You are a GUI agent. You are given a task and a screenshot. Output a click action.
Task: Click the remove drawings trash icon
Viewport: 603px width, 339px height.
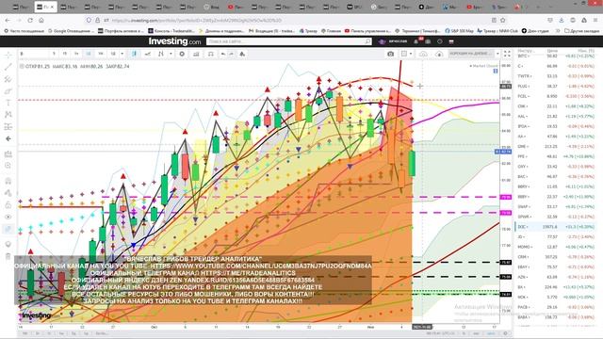pos(8,256)
